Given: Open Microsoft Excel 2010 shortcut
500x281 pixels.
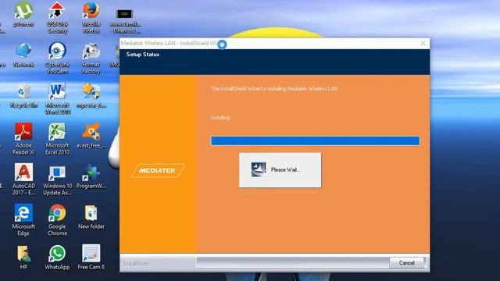Looking at the screenshot, I should 57,139.
